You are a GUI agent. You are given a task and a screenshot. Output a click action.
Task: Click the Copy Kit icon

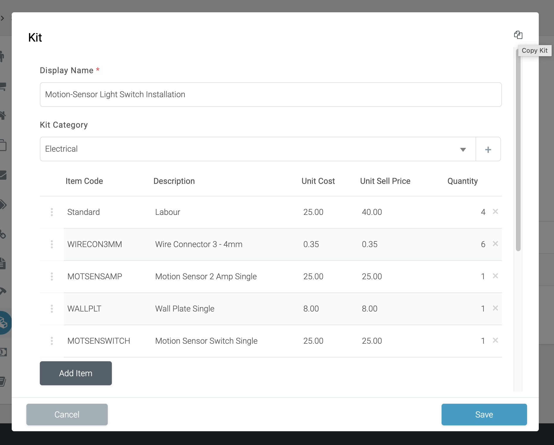(518, 35)
